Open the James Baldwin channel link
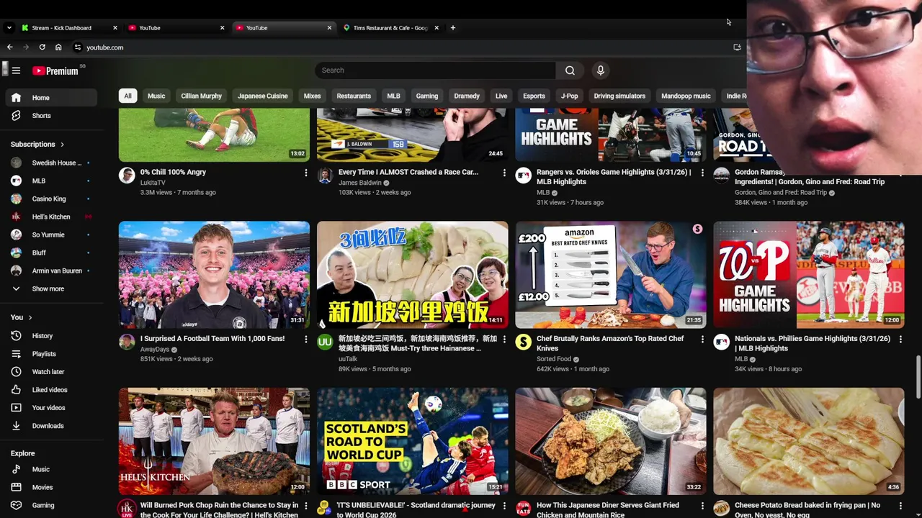Image resolution: width=922 pixels, height=518 pixels. click(360, 183)
